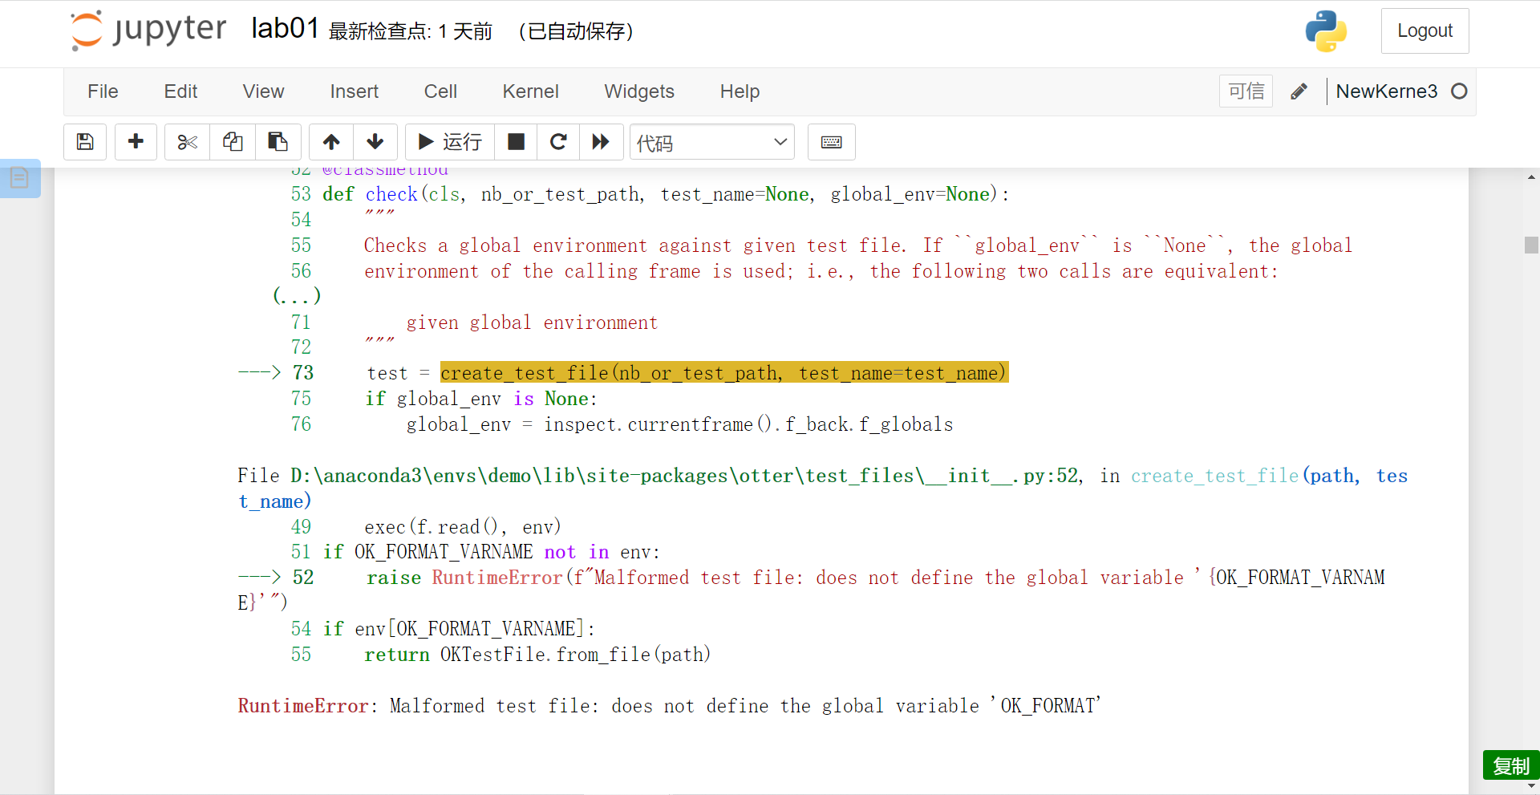Paste cells below icon
Screen dimensions: 1540x795
(278, 142)
